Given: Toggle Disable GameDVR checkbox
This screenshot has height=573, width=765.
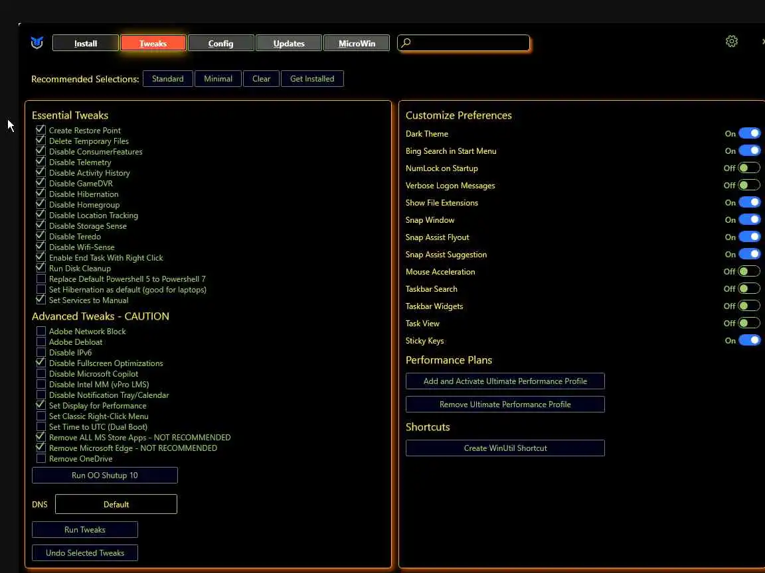Looking at the screenshot, I should pos(41,183).
